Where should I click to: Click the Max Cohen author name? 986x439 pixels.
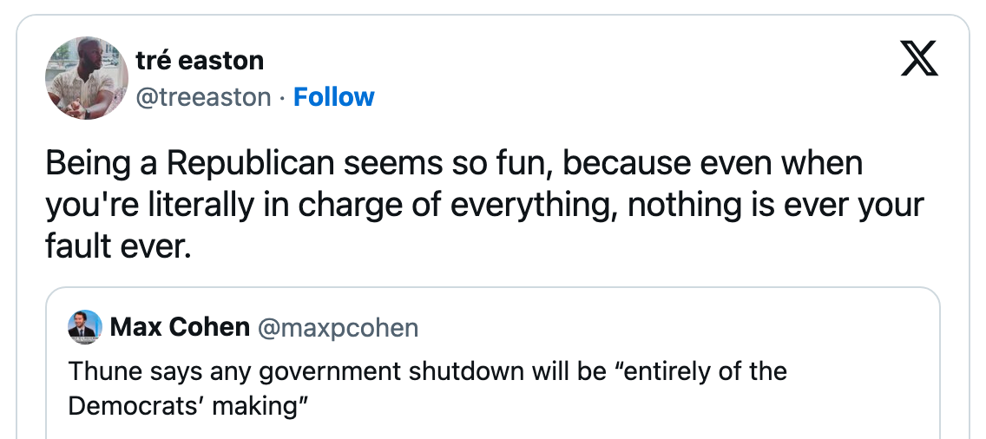(x=180, y=327)
